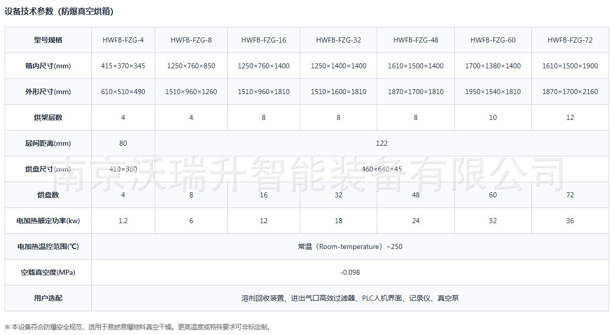Select the 烘架层数 row label
Screen dimensions: 614x335
(x=48, y=117)
